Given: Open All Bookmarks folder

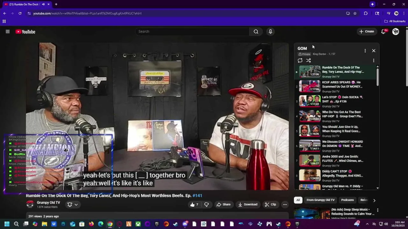Looking at the screenshot, I should point(395,21).
